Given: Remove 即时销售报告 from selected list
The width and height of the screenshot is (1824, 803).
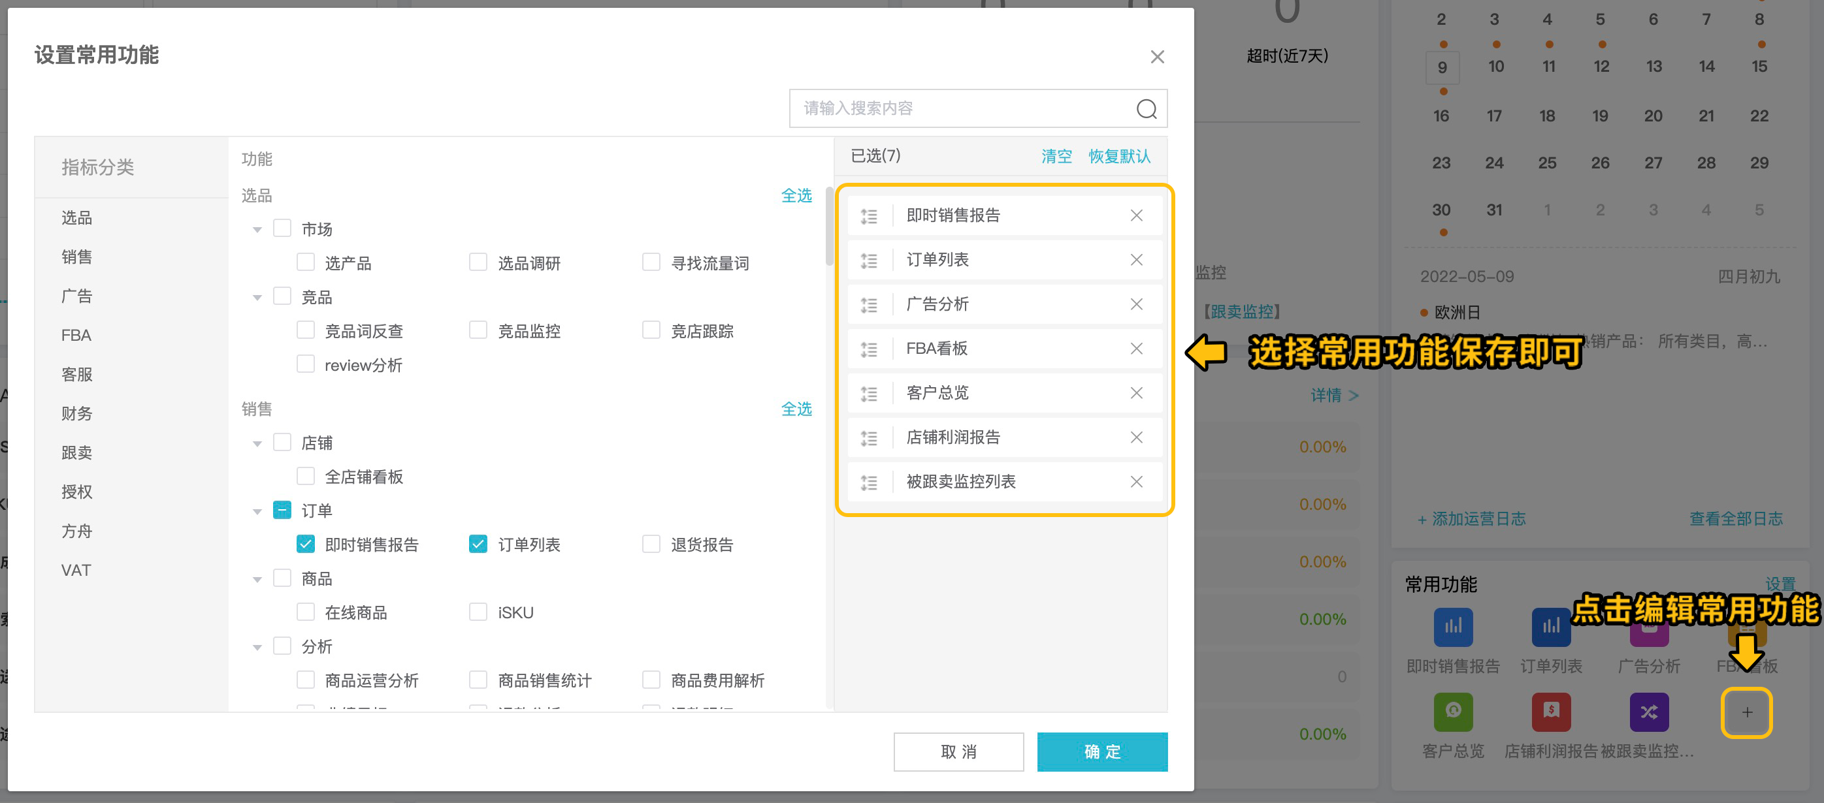Looking at the screenshot, I should 1135,215.
